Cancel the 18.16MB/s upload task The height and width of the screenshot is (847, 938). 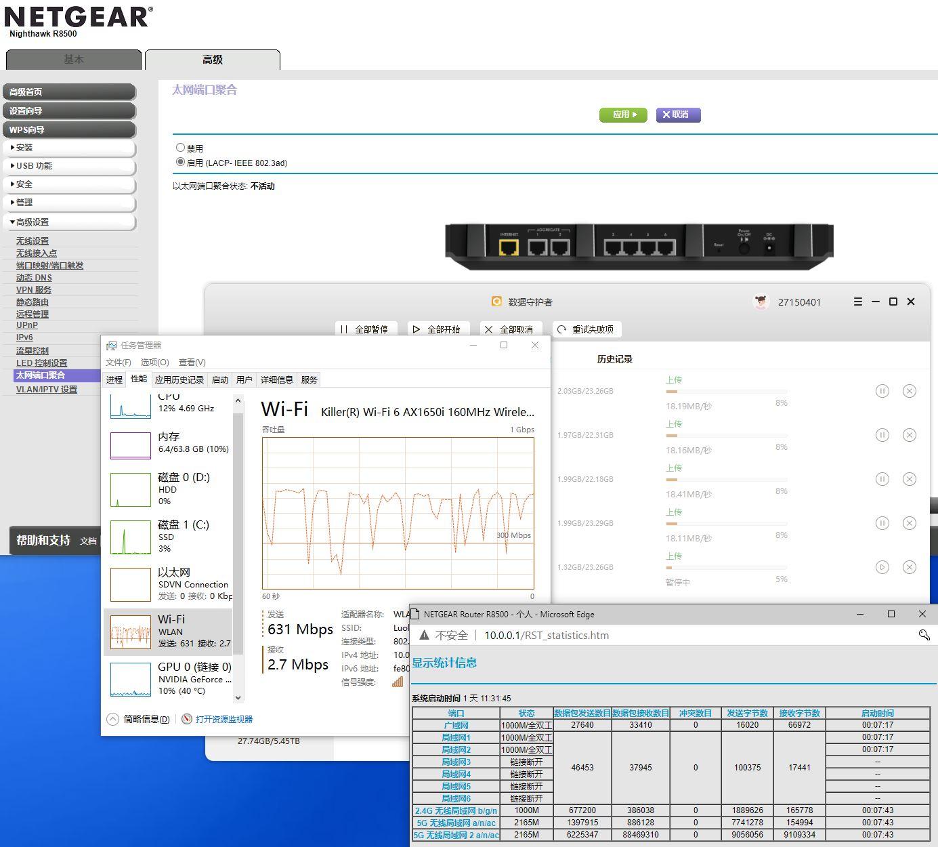(x=910, y=435)
